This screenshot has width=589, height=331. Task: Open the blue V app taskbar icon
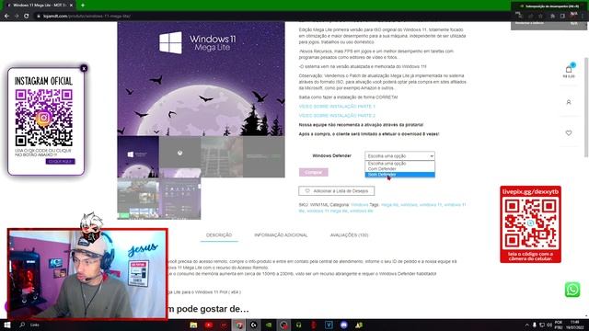[329, 325]
